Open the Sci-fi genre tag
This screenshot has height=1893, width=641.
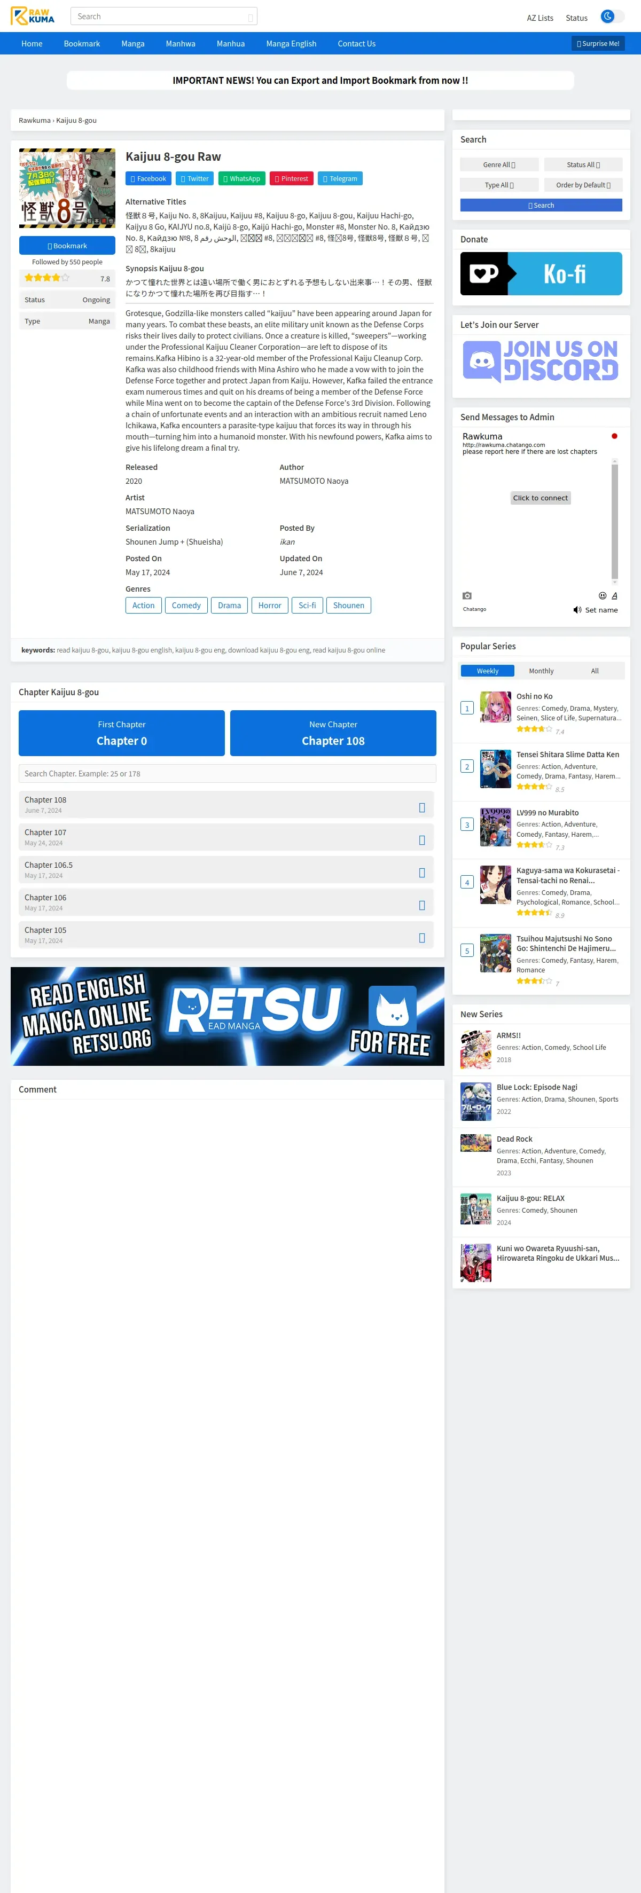[x=307, y=605]
